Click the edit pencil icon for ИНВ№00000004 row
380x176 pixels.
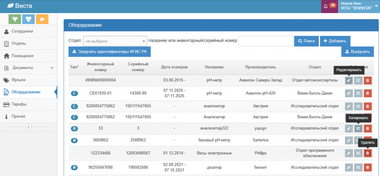coord(349,81)
